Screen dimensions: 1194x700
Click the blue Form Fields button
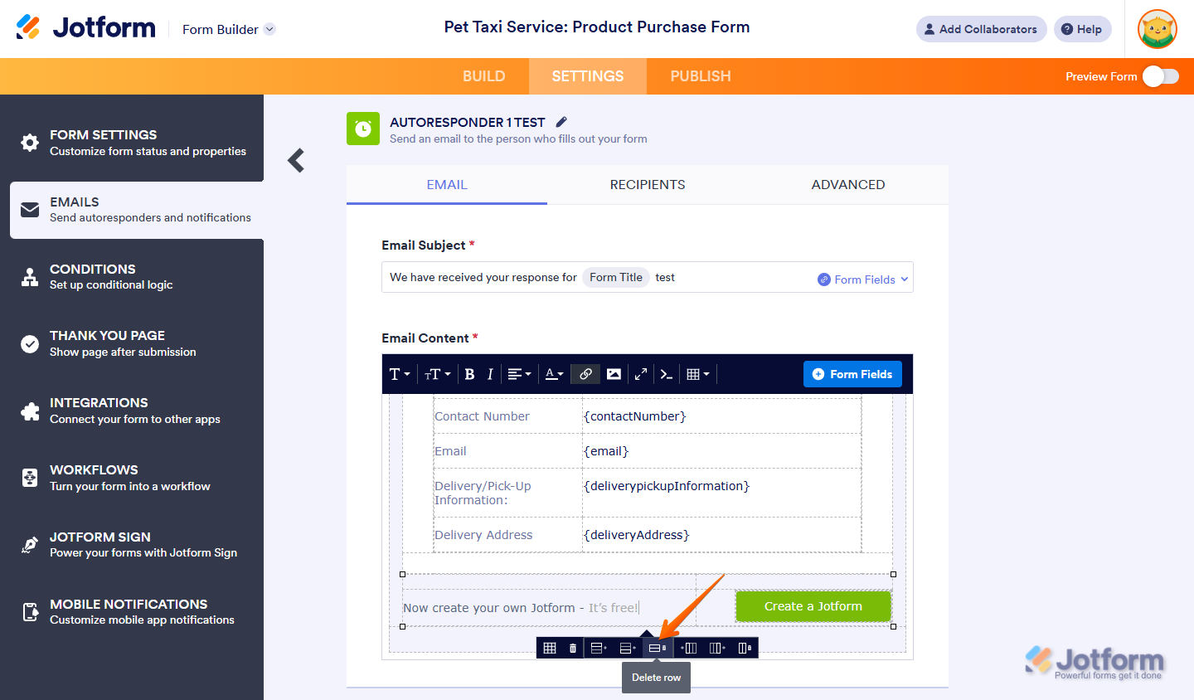coord(852,374)
